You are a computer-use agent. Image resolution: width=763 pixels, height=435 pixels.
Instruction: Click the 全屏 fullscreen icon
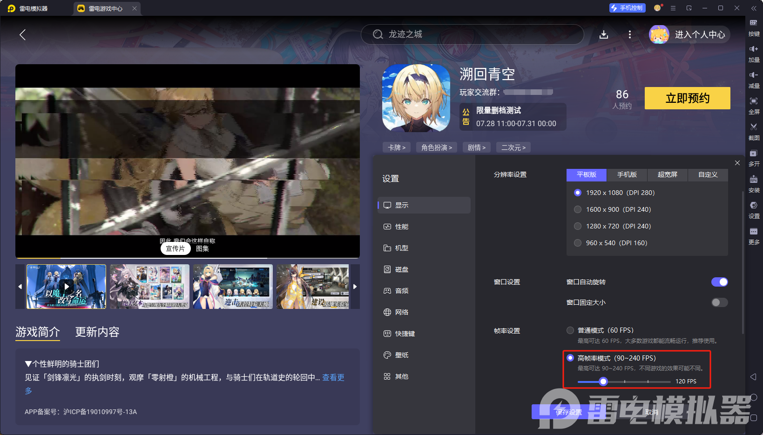tap(754, 100)
